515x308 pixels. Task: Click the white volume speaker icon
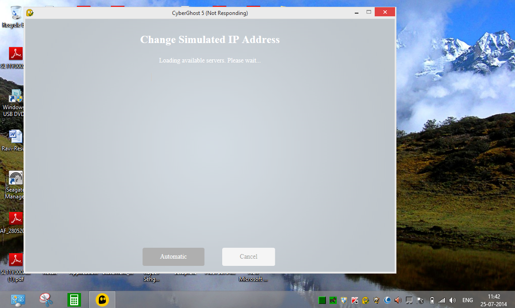pyautogui.click(x=453, y=300)
